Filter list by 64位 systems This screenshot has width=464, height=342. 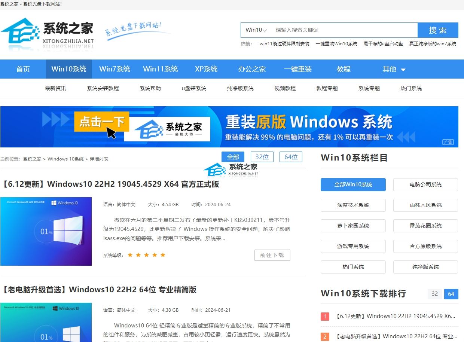[291, 157]
